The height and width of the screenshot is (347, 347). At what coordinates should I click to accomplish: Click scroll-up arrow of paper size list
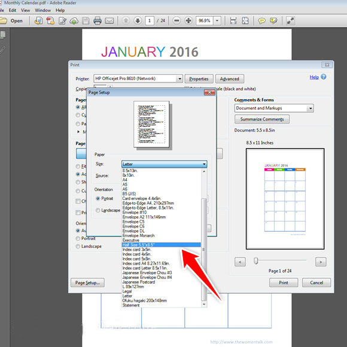point(204,171)
